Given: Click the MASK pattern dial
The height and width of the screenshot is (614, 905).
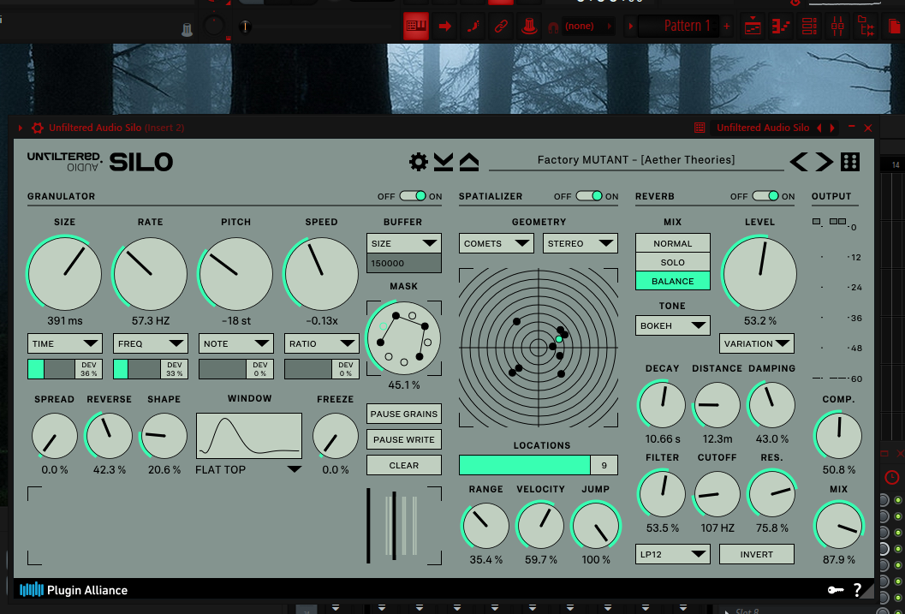Looking at the screenshot, I should pyautogui.click(x=403, y=338).
